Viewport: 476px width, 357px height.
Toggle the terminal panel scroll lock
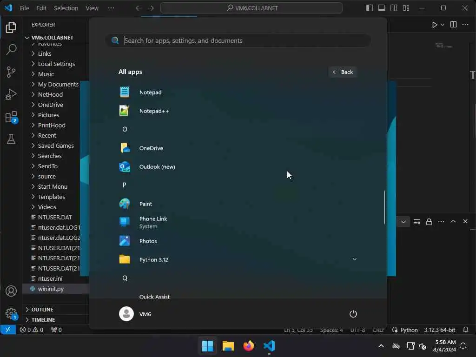pos(429,222)
